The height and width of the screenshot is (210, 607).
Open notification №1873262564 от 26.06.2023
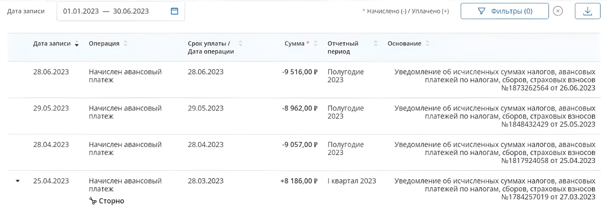pyautogui.click(x=495, y=80)
